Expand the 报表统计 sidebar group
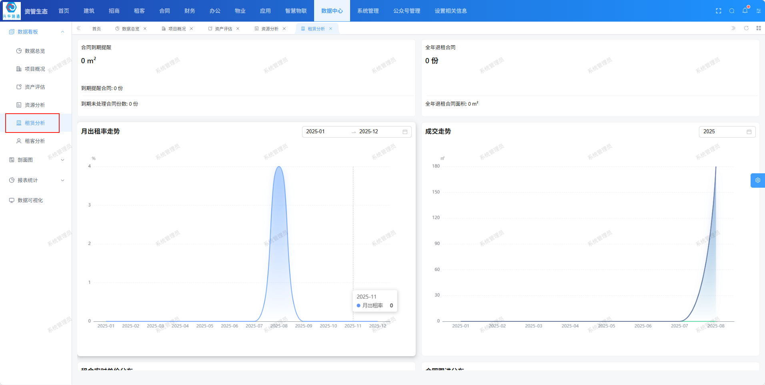The image size is (765, 385). [x=62, y=180]
